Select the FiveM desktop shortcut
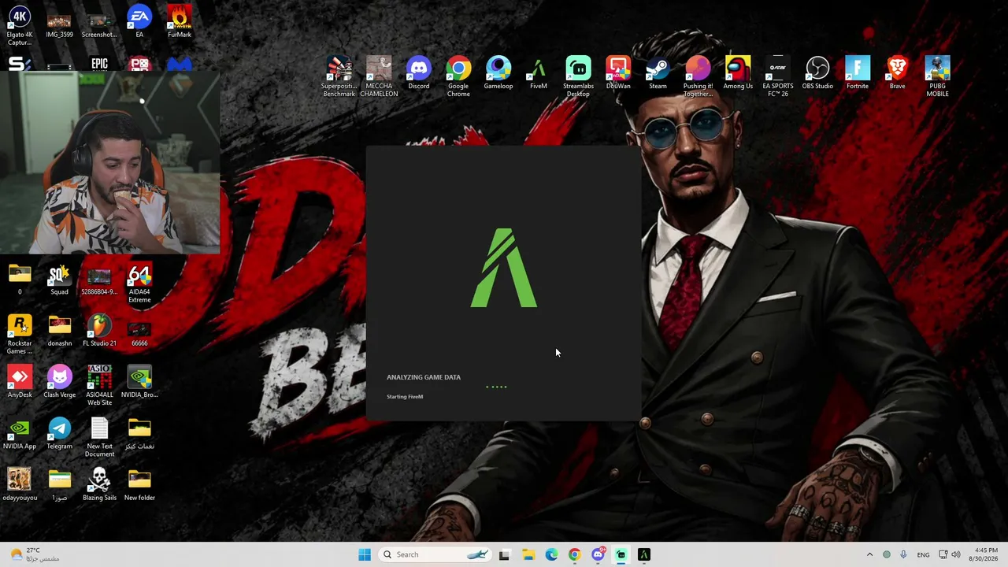 (539, 72)
